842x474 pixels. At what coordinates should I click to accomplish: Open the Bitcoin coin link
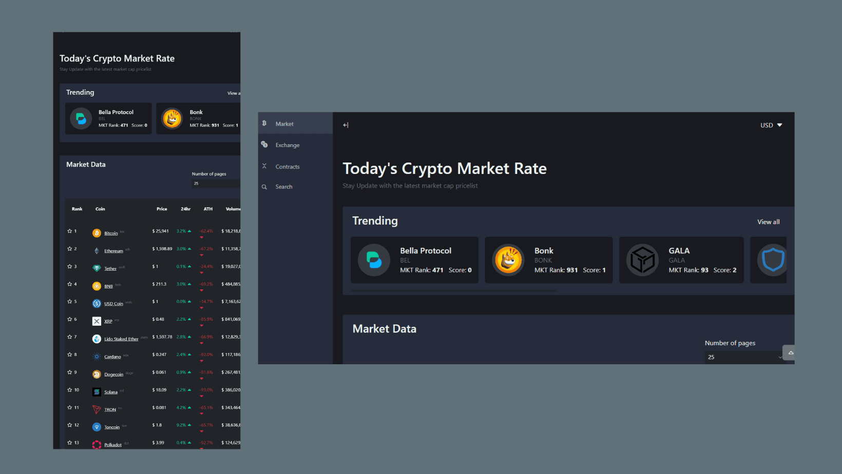[111, 233]
